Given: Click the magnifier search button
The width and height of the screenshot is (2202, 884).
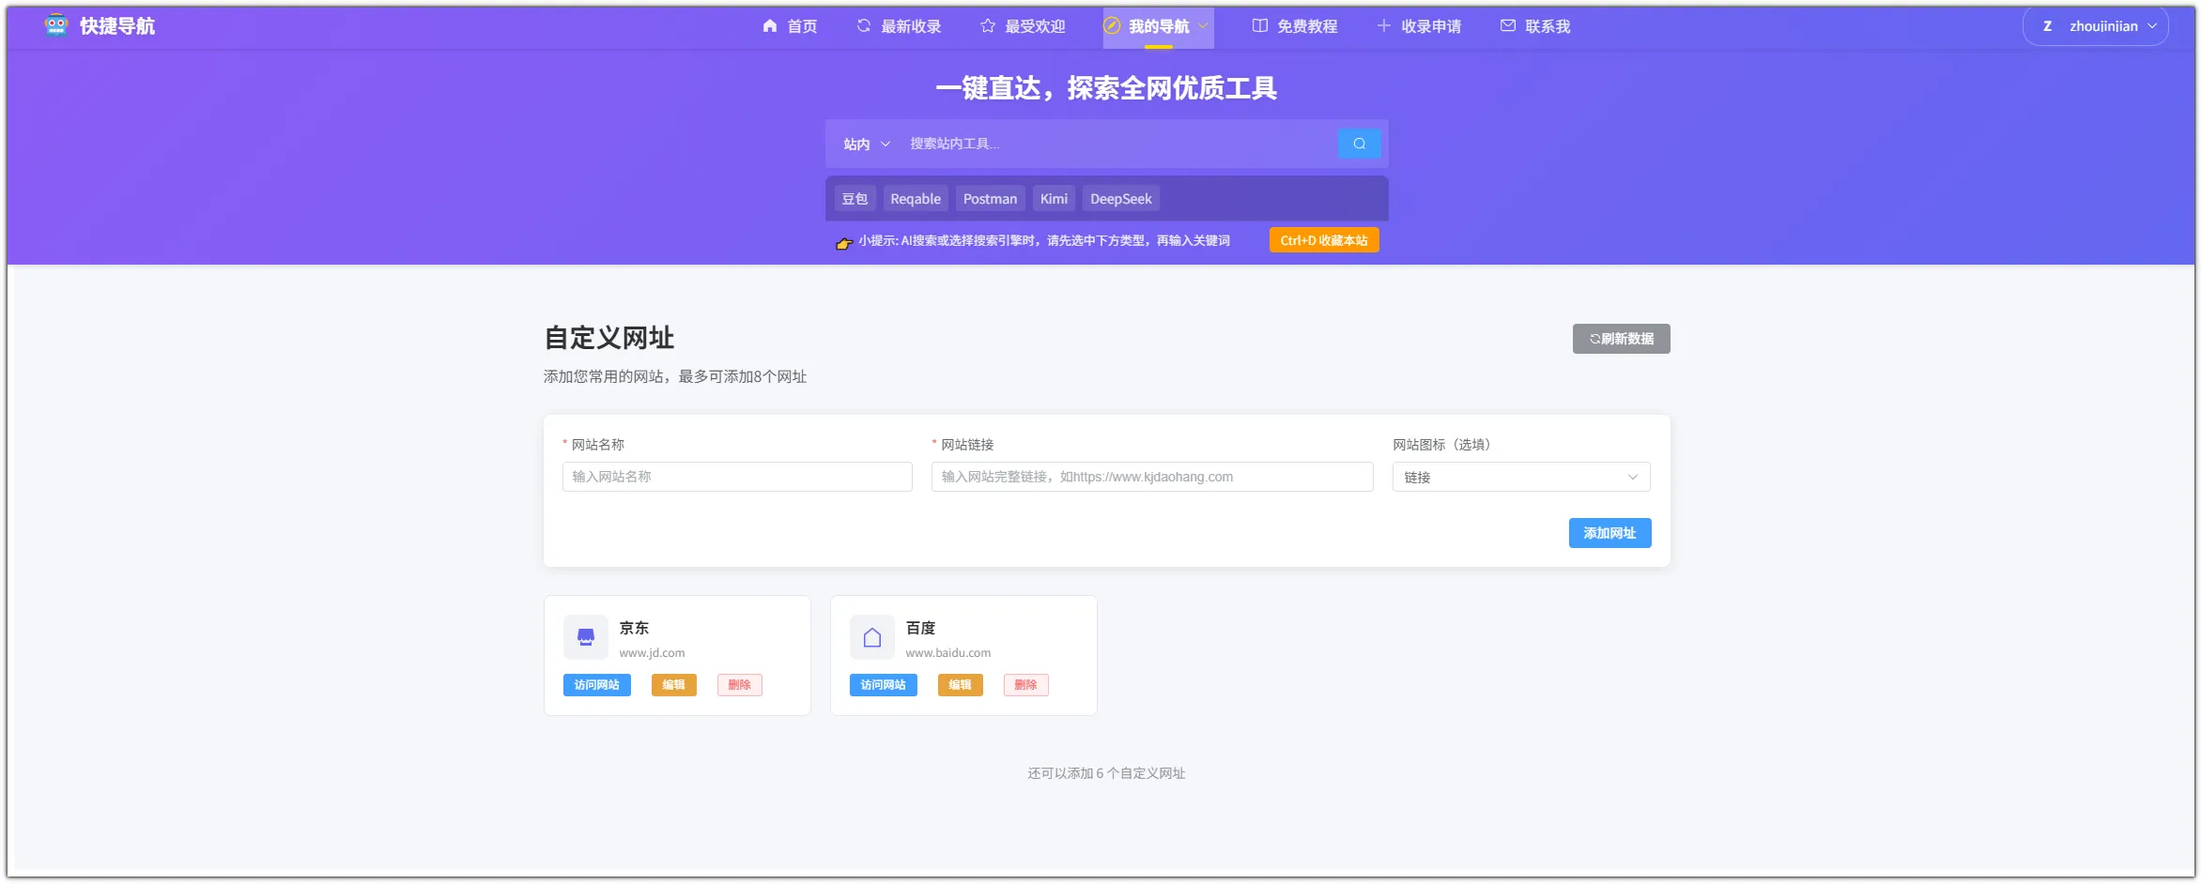Looking at the screenshot, I should (1360, 144).
